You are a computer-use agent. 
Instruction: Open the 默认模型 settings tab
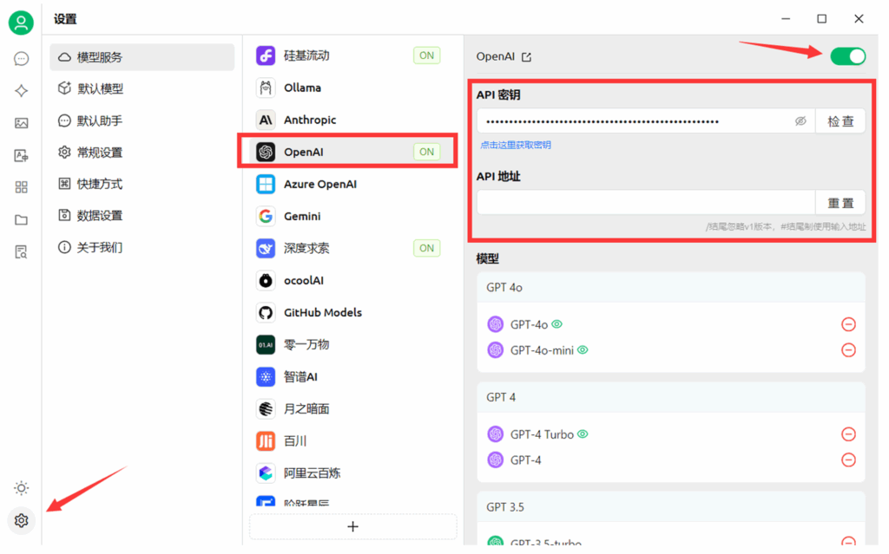coord(100,88)
